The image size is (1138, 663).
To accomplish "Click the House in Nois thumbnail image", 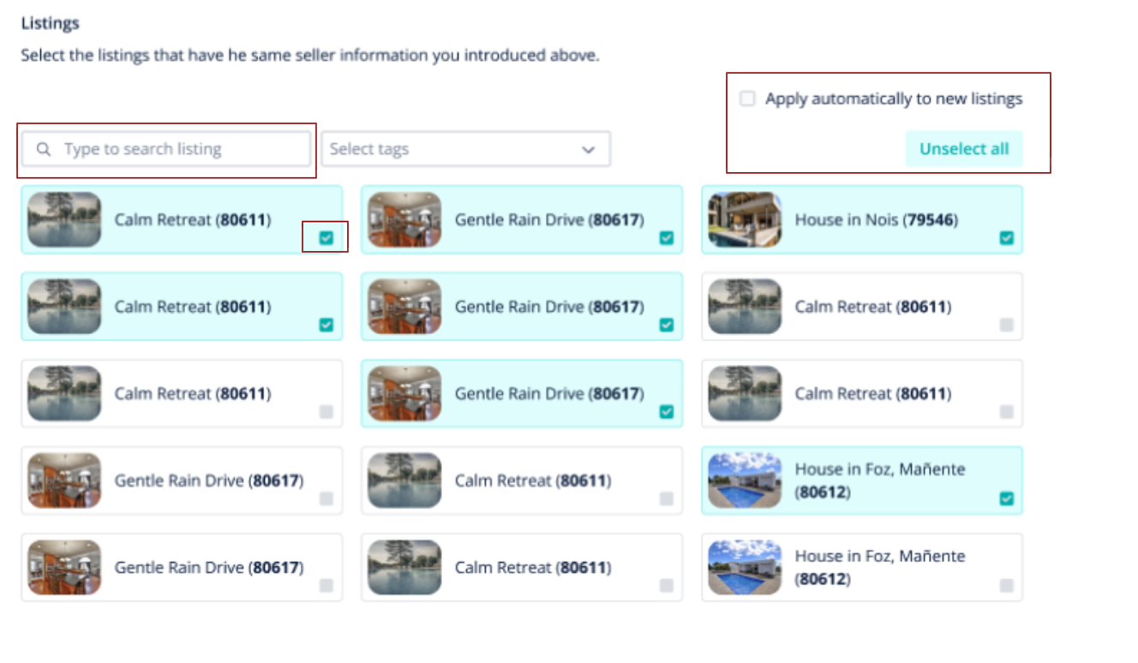I will 745,220.
